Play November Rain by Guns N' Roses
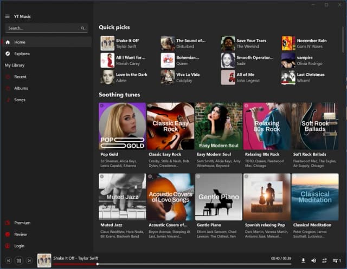 click(308, 43)
